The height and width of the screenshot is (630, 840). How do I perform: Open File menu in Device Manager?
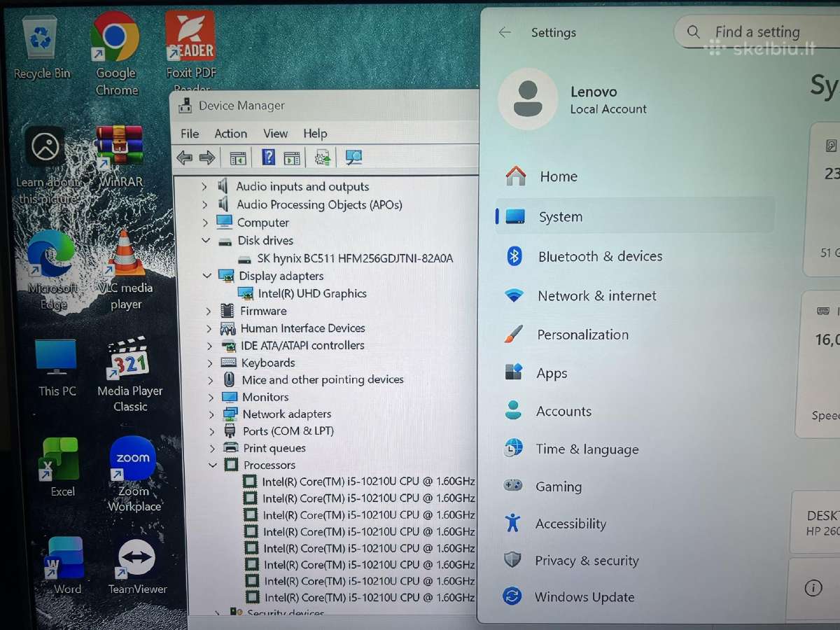[190, 134]
